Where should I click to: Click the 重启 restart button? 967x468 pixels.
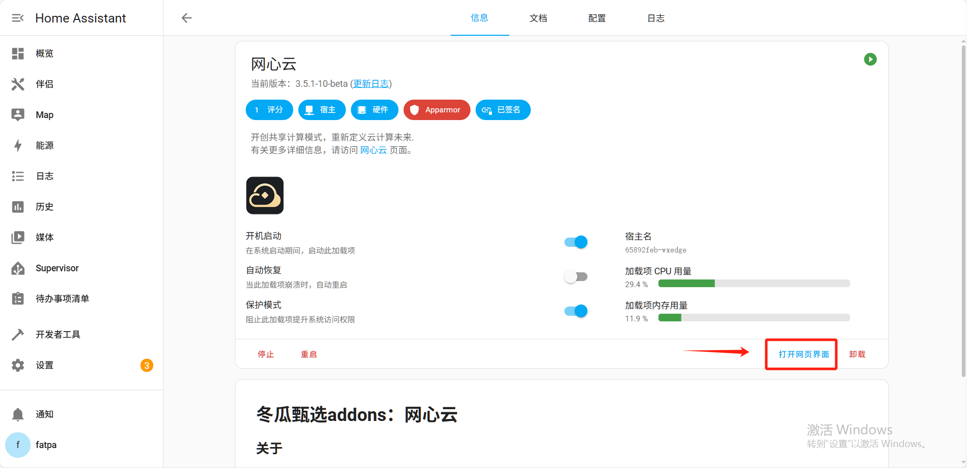309,354
